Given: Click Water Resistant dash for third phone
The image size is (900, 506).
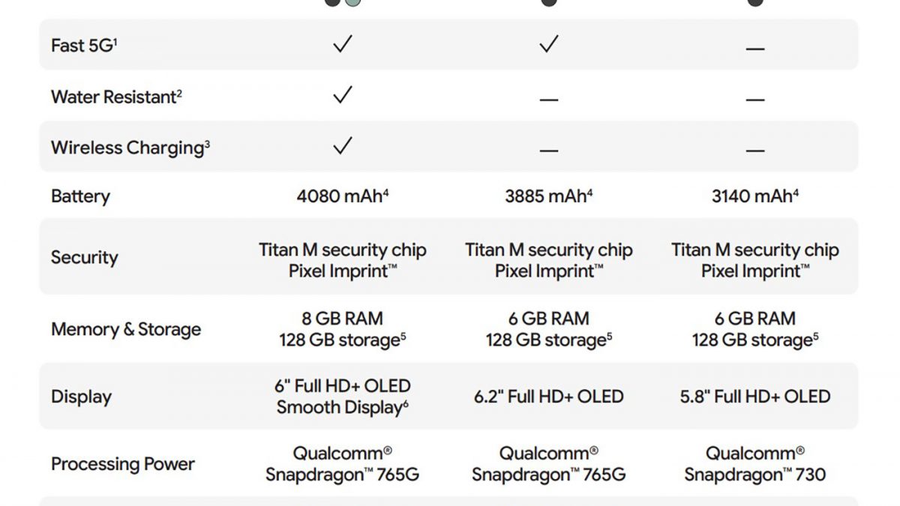Looking at the screenshot, I should pyautogui.click(x=755, y=100).
